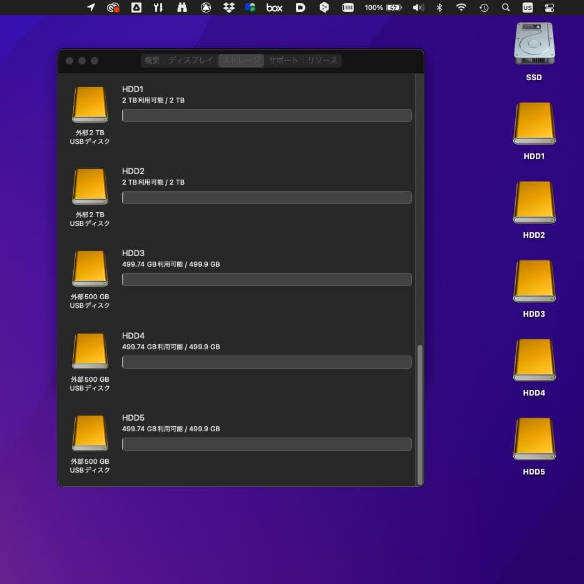Open HDD5 from the desktop
Viewport: 584px width, 584px height.
[534, 439]
